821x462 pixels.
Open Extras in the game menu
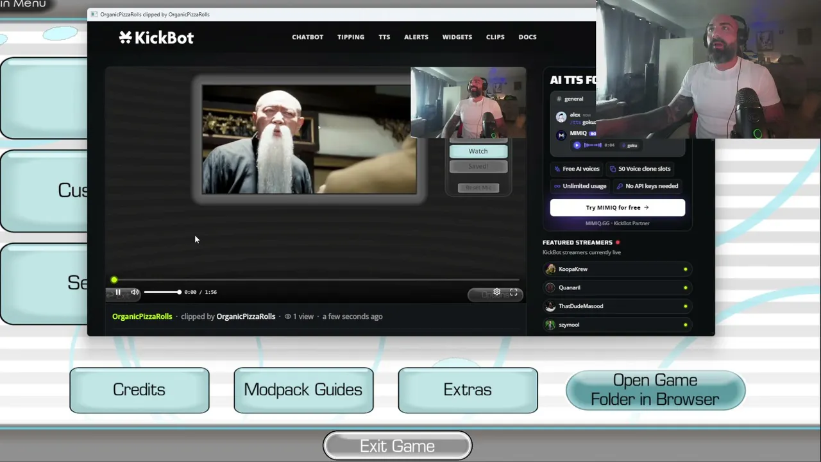point(468,390)
